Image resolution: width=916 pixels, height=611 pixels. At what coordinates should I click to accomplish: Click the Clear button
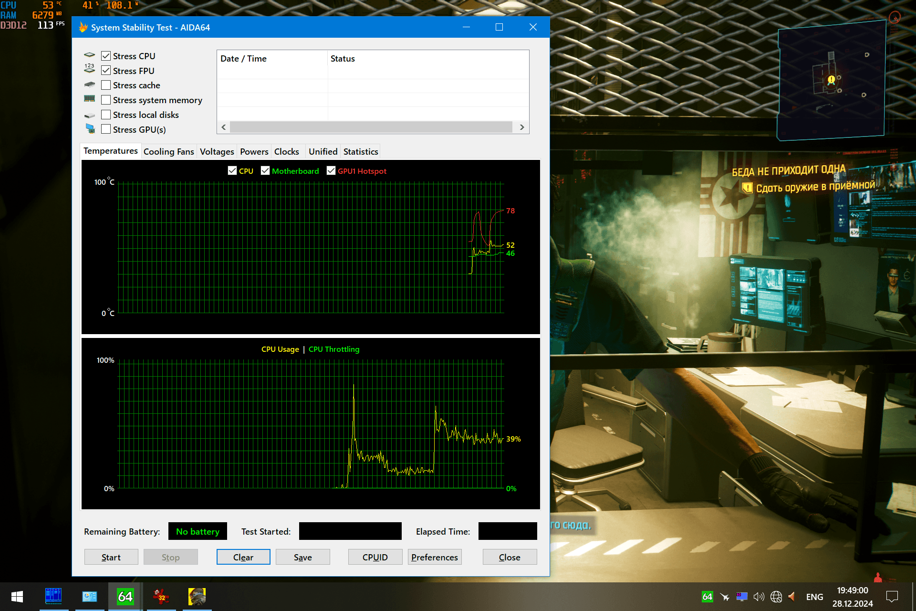click(x=243, y=557)
